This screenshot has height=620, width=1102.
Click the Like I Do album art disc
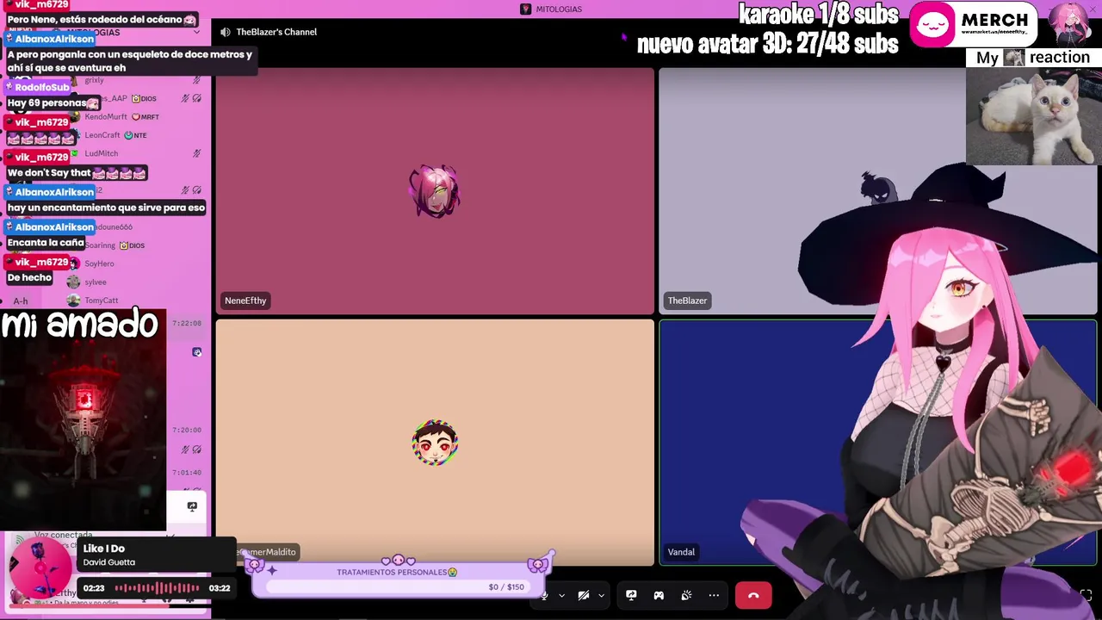pyautogui.click(x=40, y=567)
